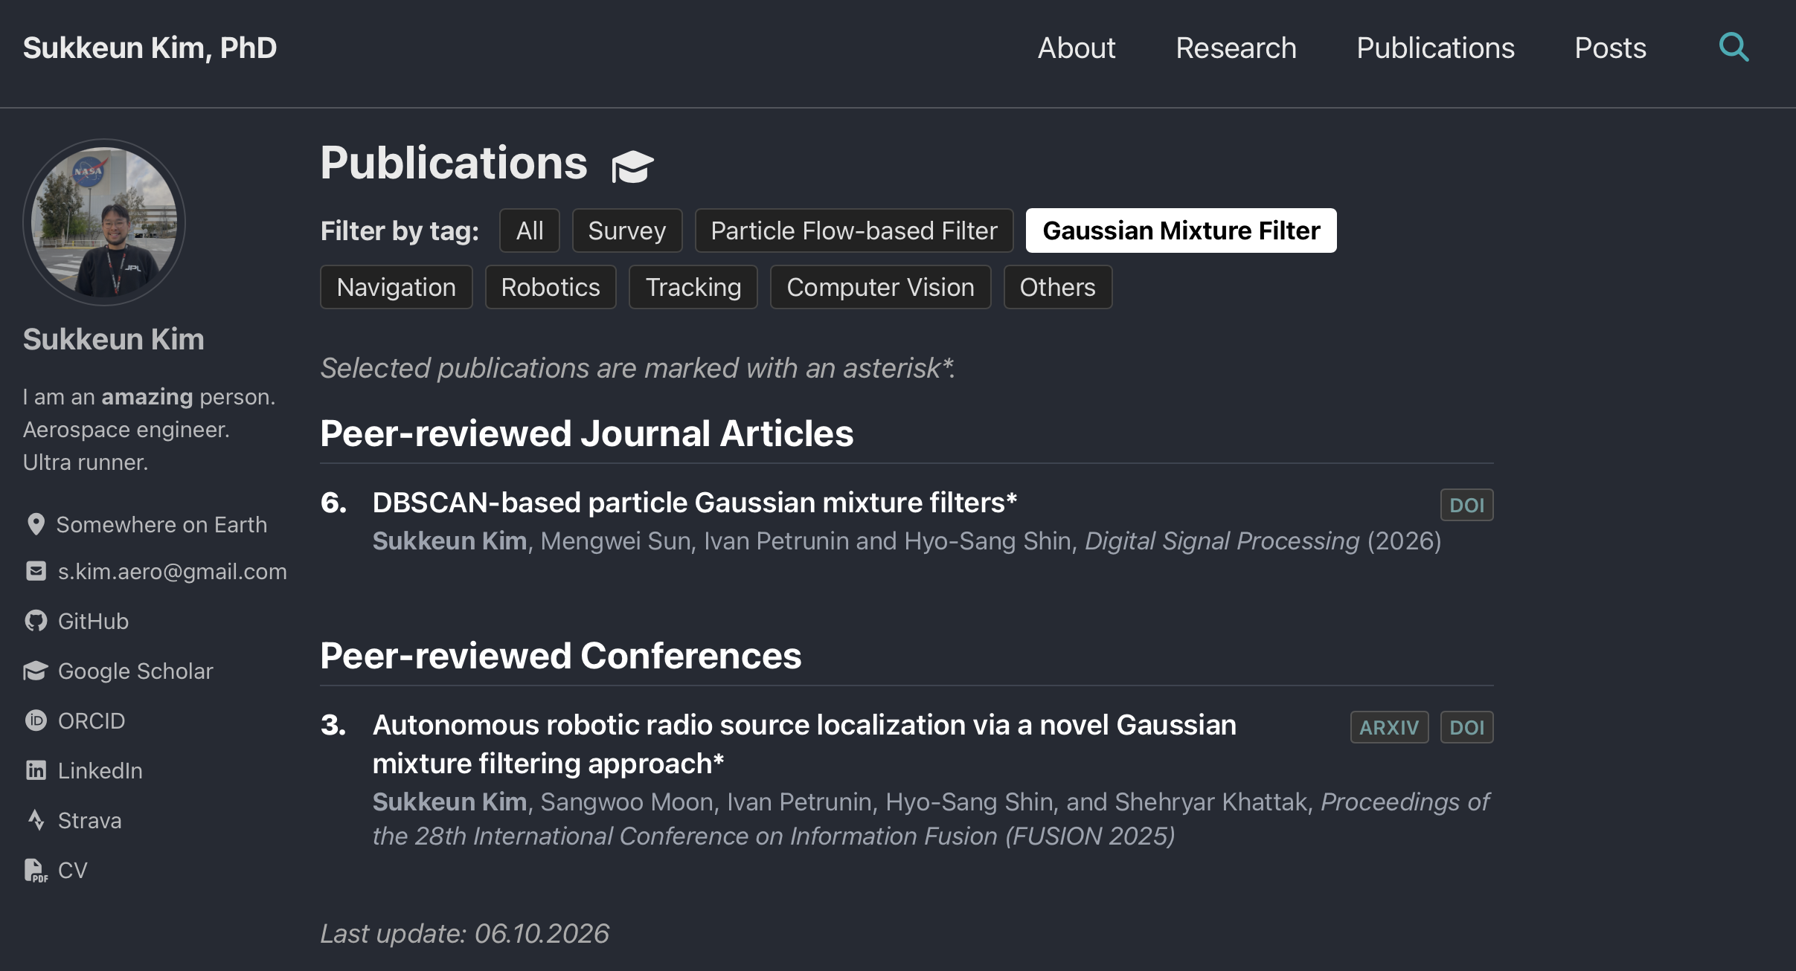The width and height of the screenshot is (1796, 971).
Task: Go to the Research page
Action: pyautogui.click(x=1237, y=48)
